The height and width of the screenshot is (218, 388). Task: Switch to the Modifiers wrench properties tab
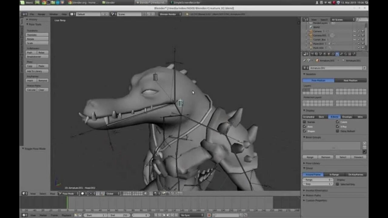(x=333, y=54)
